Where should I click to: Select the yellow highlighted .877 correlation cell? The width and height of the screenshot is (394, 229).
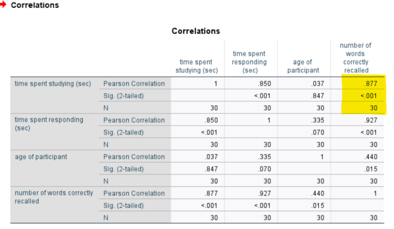370,84
